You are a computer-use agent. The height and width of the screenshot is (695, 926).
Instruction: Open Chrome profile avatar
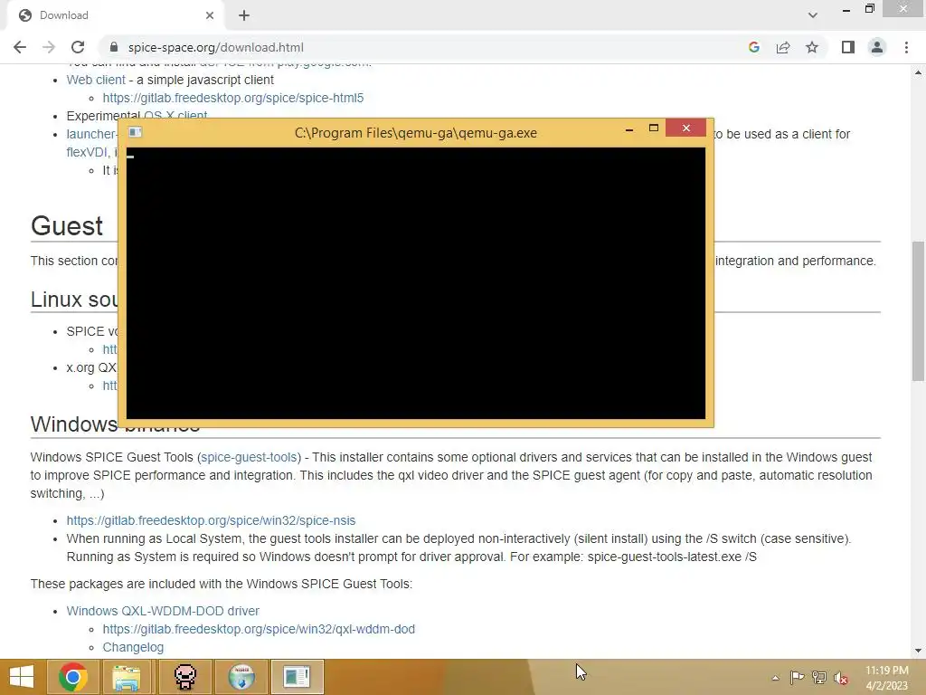click(877, 47)
